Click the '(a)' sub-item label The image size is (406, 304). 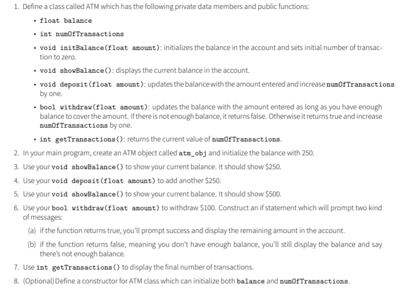pos(32,231)
